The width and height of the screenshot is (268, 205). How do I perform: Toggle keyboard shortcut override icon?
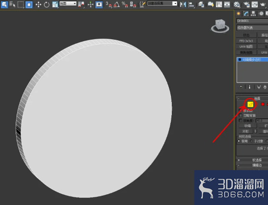pos(99,4)
